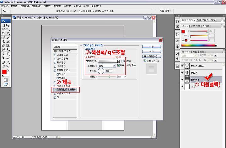Select the Path Selection tool
Viewport: 226px width, 148px height.
point(3,58)
